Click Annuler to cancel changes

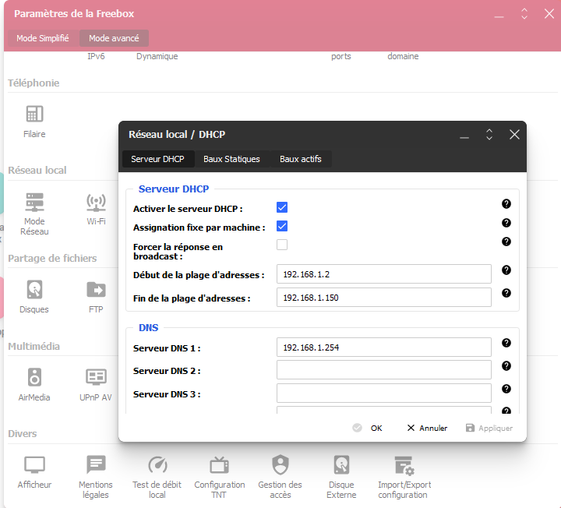point(427,428)
